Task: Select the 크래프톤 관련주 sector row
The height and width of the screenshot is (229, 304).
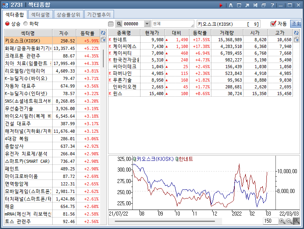Action: pos(52,56)
